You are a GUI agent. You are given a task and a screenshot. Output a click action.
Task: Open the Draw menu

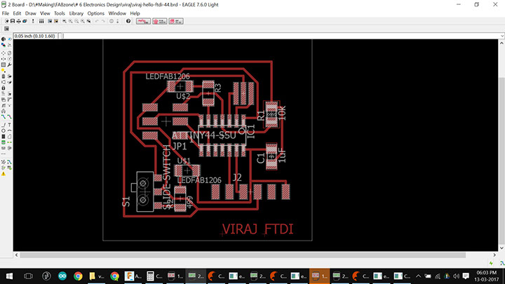click(31, 13)
